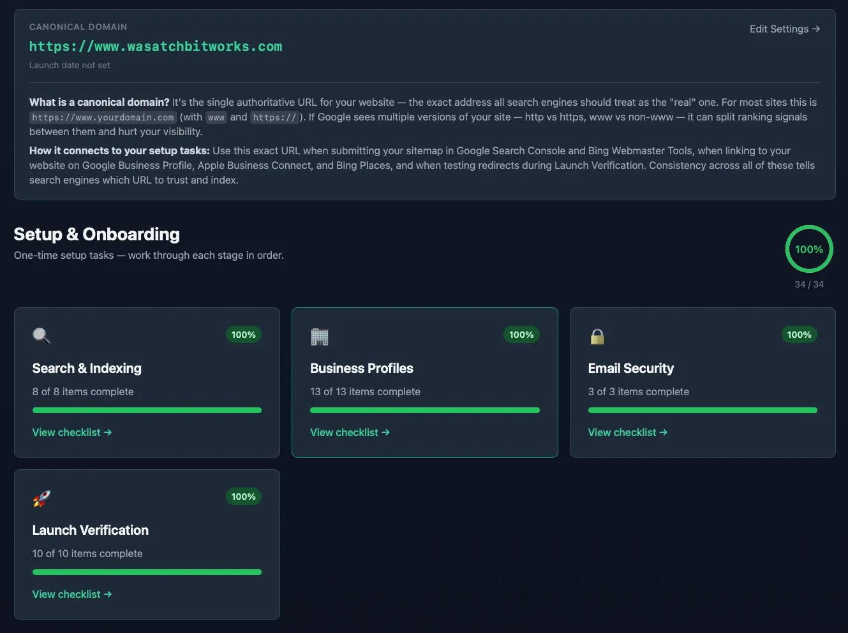Click Launch Verification 100% badge

(244, 497)
